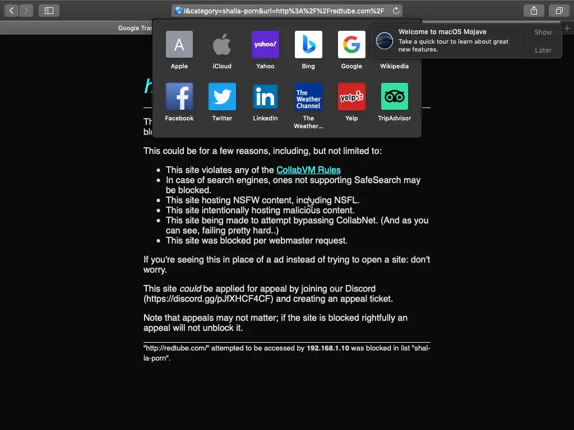Go back with the Safari back arrow
Screen dimensions: 574x430
(x=11, y=11)
